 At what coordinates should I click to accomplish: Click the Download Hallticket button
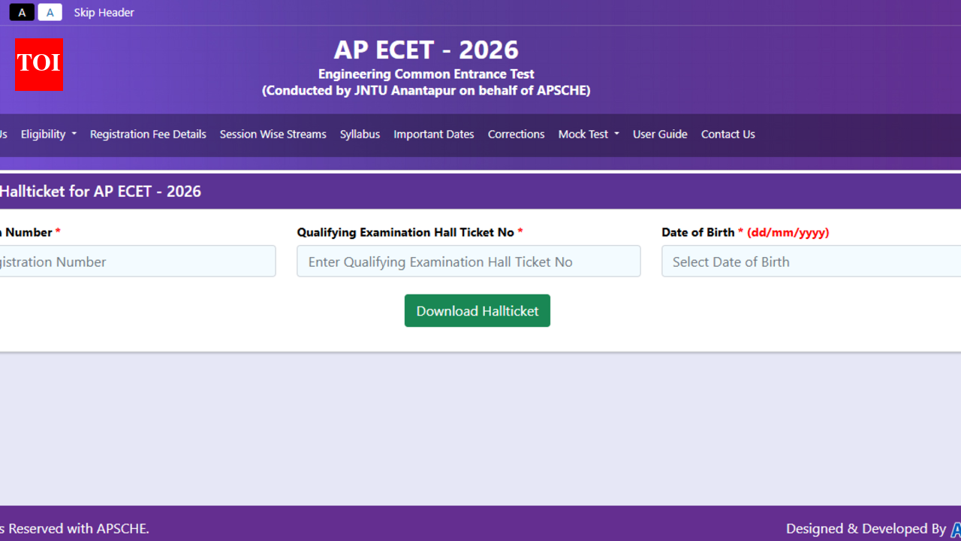pyautogui.click(x=477, y=310)
